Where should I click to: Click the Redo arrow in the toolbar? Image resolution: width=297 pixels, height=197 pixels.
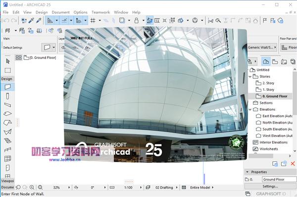click(14, 20)
